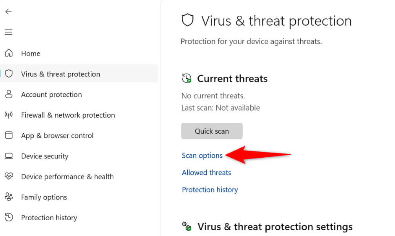The image size is (395, 236).
Task: Open the Scan options link
Action: 202,155
